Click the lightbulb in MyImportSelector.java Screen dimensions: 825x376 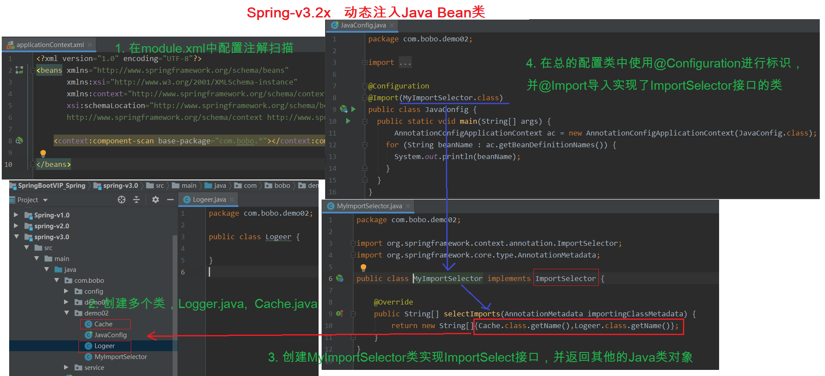coord(363,268)
